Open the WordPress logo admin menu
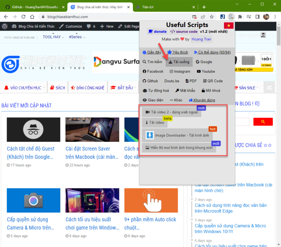Screen dimensions: 281x247 point(5,26)
